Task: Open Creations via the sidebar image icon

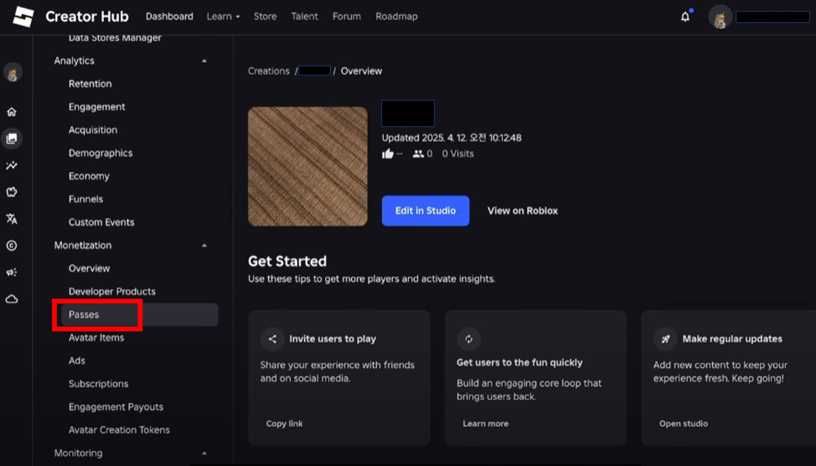Action: tap(12, 138)
